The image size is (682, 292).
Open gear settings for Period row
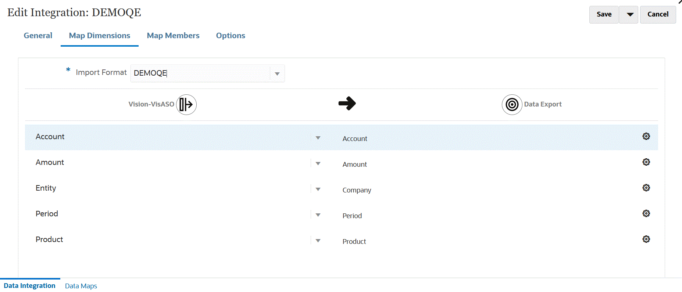(646, 213)
